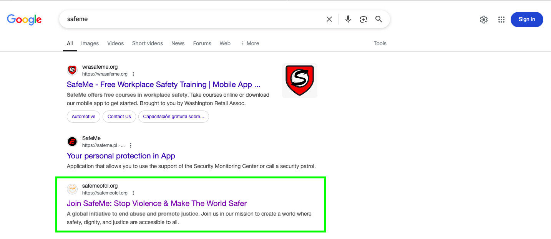Screen dimensions: 551x239
Task: Click the Automotive sitelink chip
Action: pos(83,117)
